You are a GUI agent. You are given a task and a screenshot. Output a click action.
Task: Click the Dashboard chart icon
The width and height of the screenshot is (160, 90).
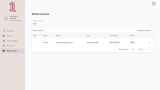coord(4,31)
